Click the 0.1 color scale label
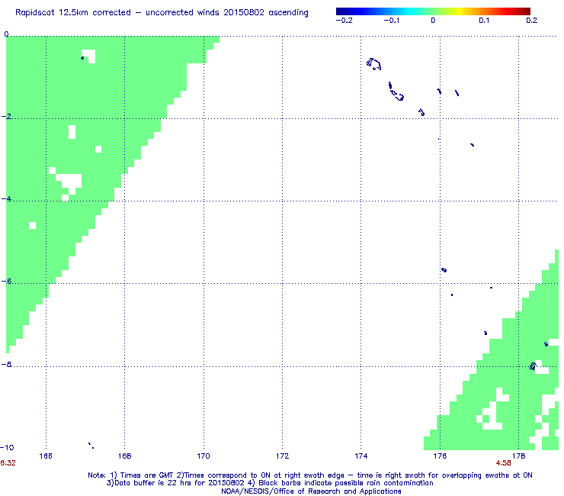This screenshot has height=496, width=564. point(484,21)
